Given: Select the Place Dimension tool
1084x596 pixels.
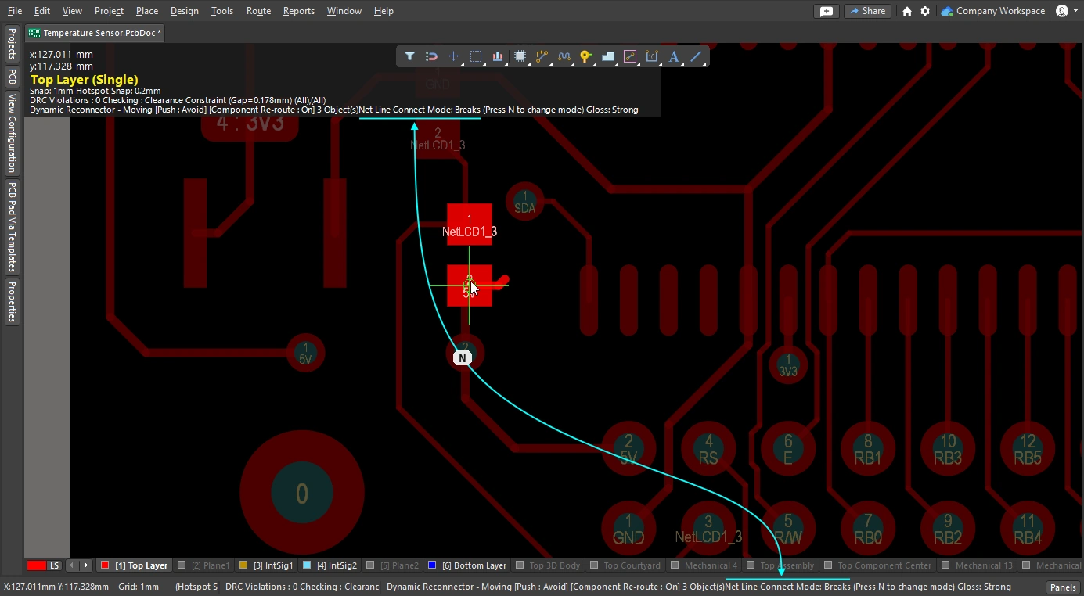Looking at the screenshot, I should click(x=652, y=56).
